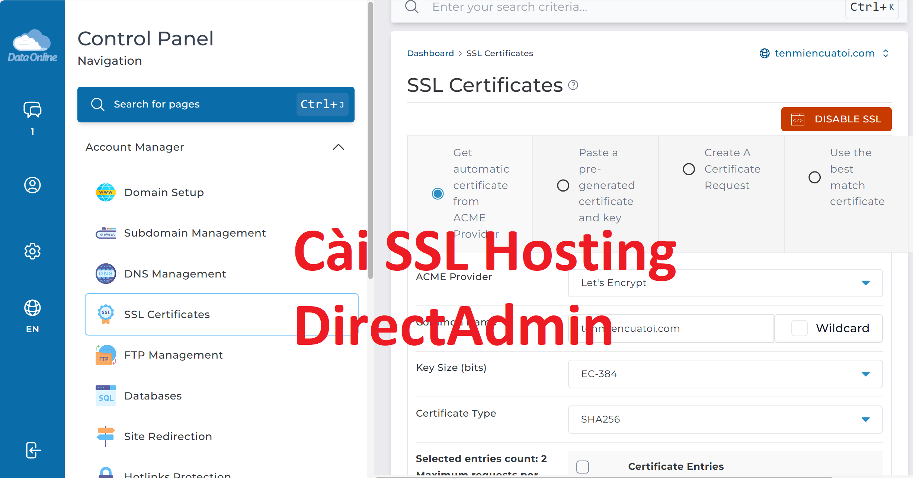The height and width of the screenshot is (478, 913).
Task: Click the logout icon at sidebar bottom
Action: (32, 450)
